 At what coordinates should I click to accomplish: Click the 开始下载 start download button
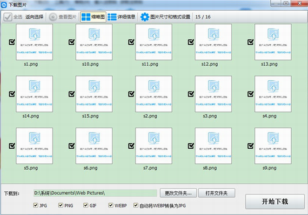click(275, 202)
